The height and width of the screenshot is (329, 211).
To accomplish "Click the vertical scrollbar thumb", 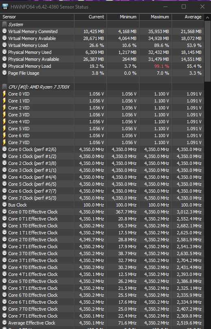I will tap(207, 51).
